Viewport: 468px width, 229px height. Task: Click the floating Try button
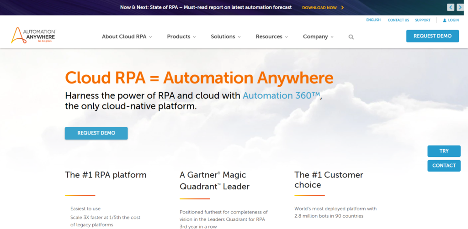[x=444, y=151]
